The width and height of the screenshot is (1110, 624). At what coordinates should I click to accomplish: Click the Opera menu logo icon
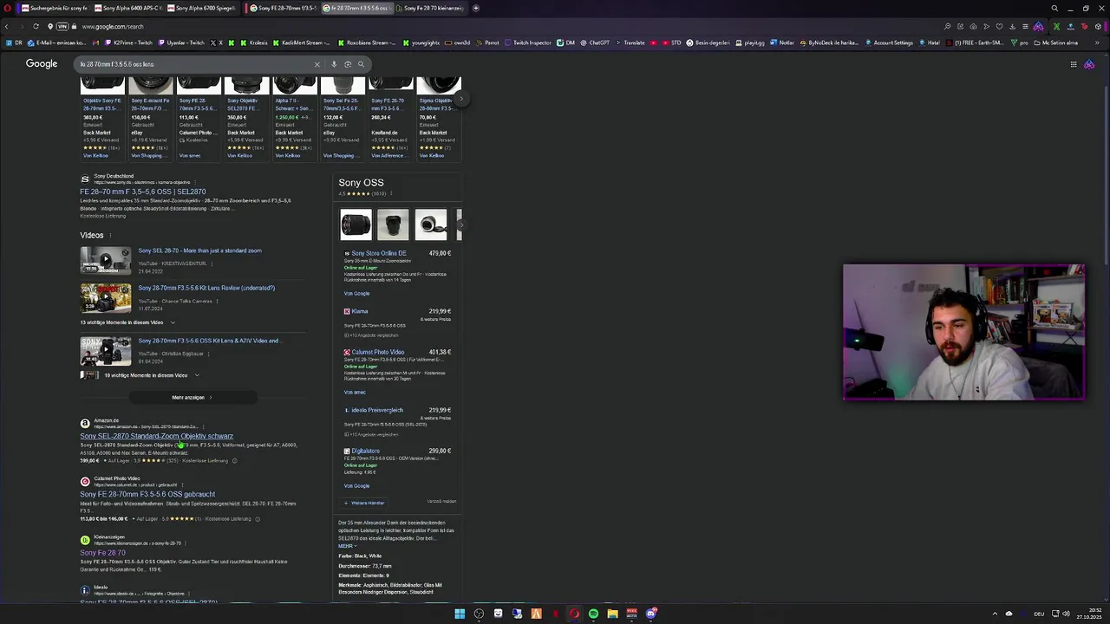(7, 8)
